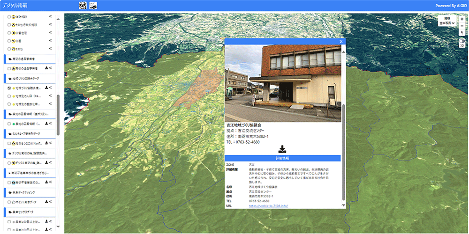The image size is (469, 234).
Task: Click the 吉江交流センター building photo
Action: click(x=283, y=83)
